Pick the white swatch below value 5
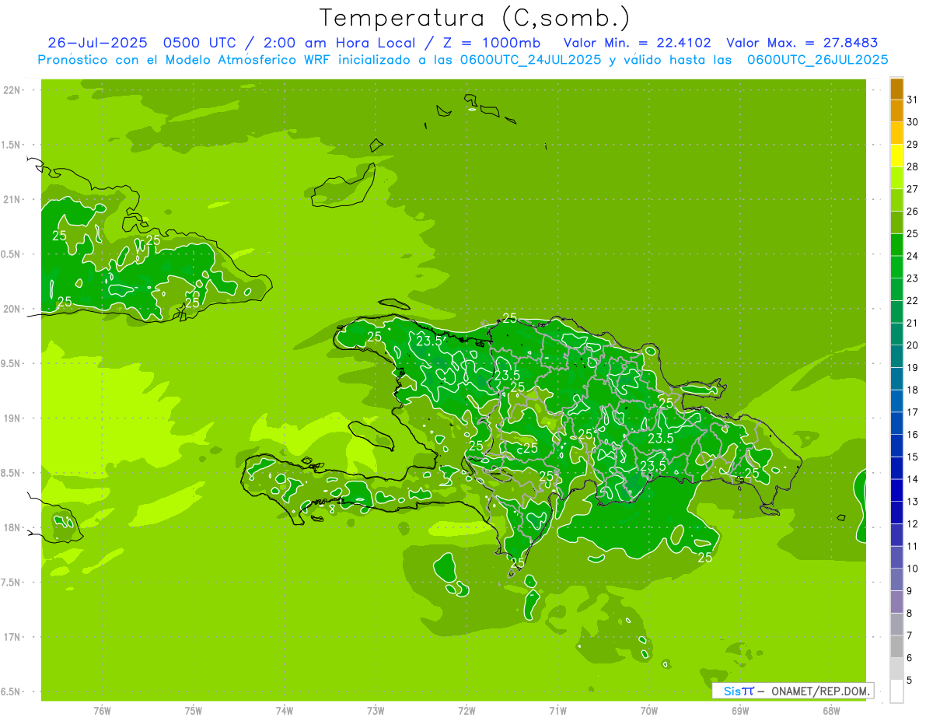This screenshot has width=933, height=721. 896,691
